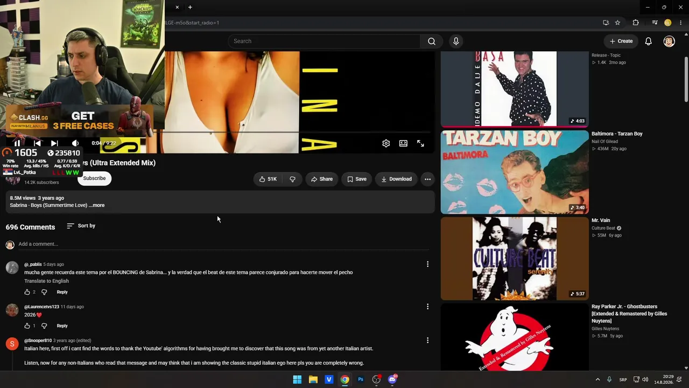Open the Culture Beat Serenity thumbnail

click(515, 259)
